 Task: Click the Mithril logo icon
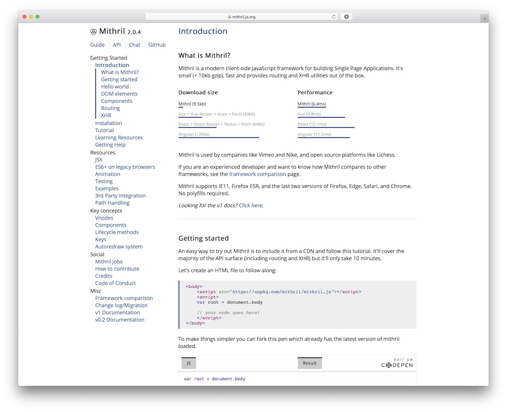click(94, 32)
